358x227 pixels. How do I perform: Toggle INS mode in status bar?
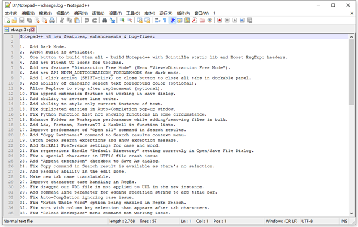(344, 221)
